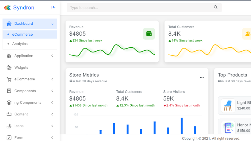Open the Store Metrics three-dot menu
Screen dimensions: 251x141
202,77
